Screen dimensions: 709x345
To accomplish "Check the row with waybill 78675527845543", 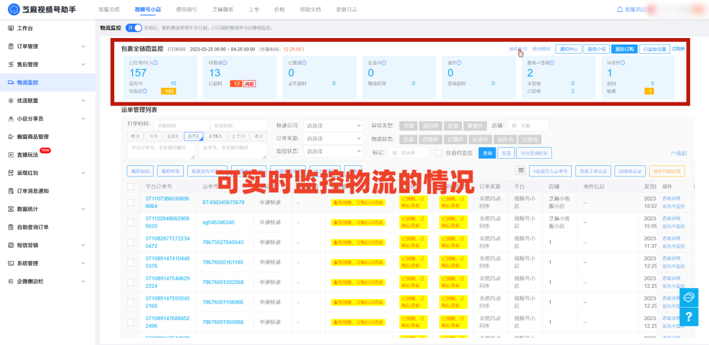I will click(x=130, y=242).
